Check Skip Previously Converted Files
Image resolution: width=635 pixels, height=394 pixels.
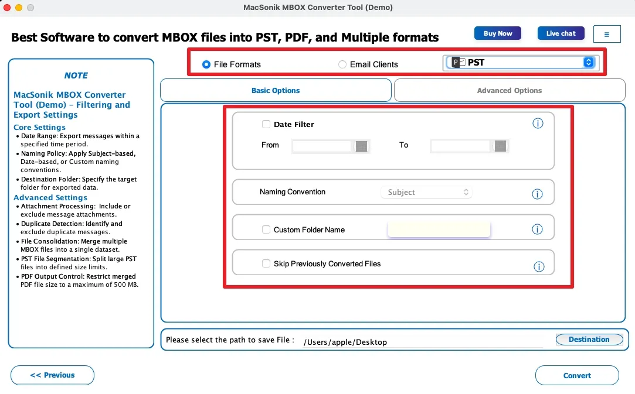[x=266, y=263]
